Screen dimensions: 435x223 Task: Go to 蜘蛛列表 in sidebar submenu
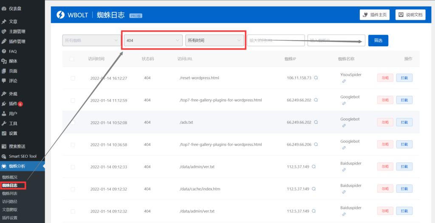(x=10, y=193)
